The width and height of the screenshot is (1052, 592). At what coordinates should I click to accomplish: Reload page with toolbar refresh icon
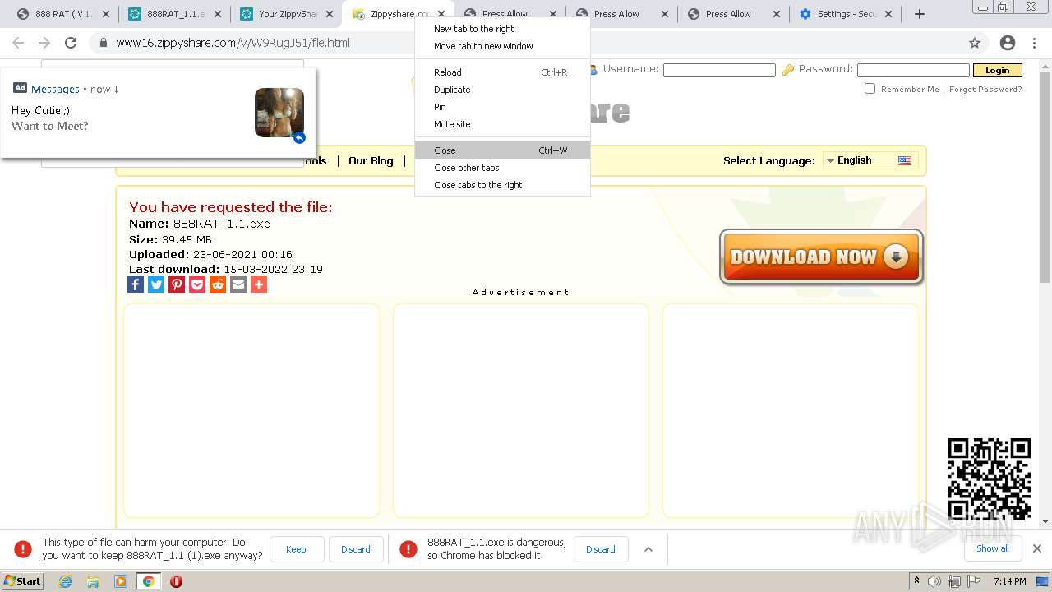pyautogui.click(x=71, y=43)
